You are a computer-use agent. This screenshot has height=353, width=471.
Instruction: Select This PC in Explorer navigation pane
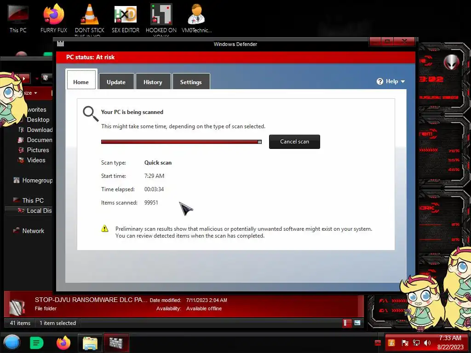point(29,200)
